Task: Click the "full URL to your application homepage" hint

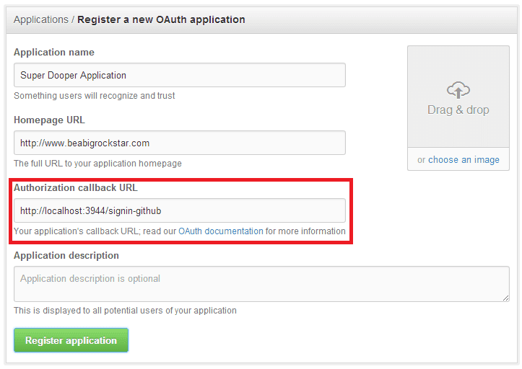Action: tap(97, 164)
